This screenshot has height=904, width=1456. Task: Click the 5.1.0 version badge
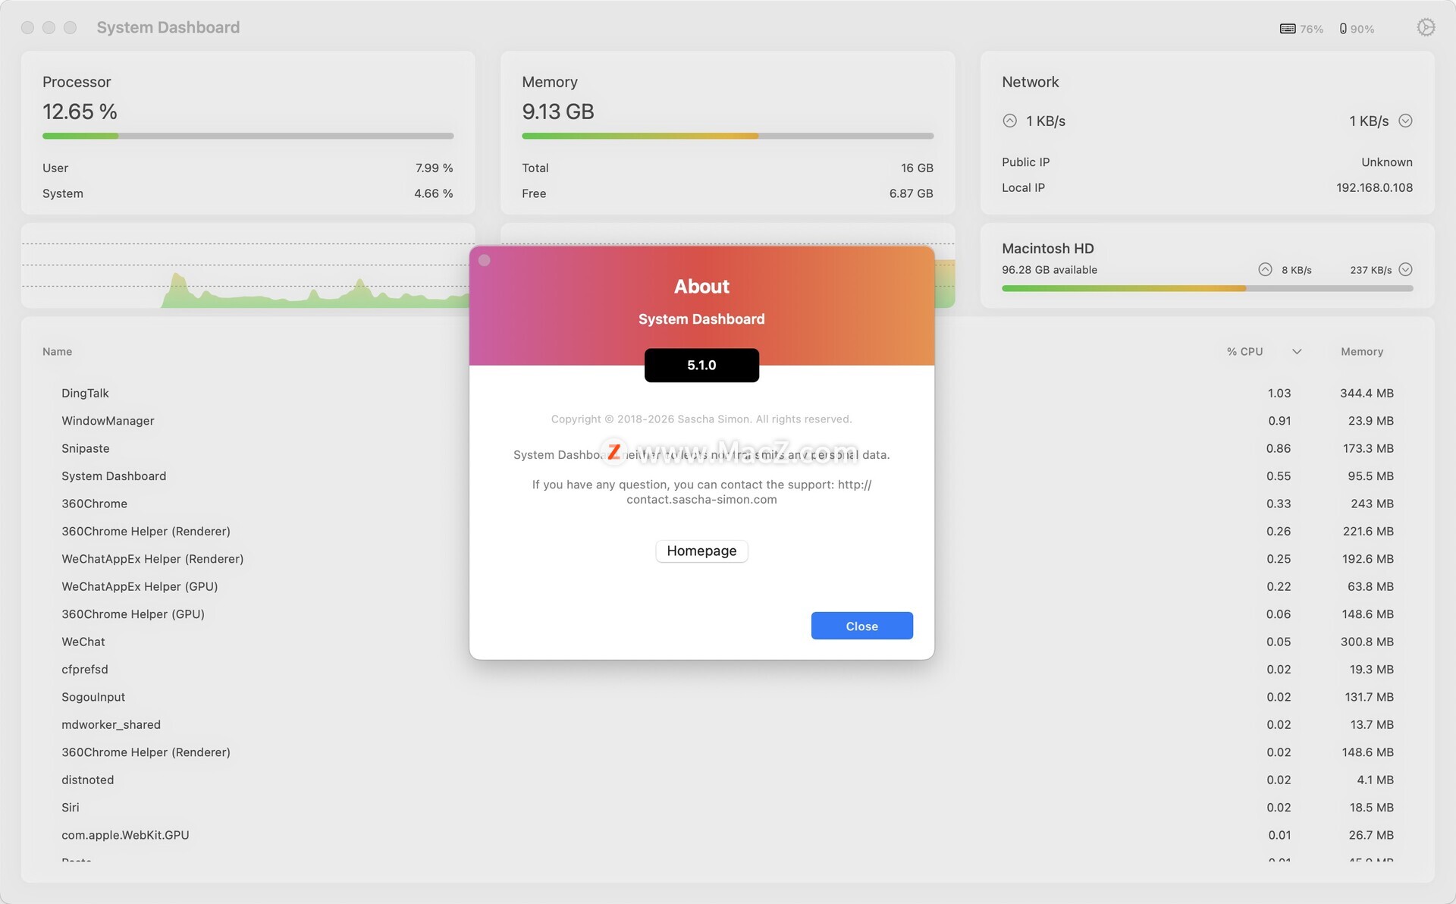point(701,365)
